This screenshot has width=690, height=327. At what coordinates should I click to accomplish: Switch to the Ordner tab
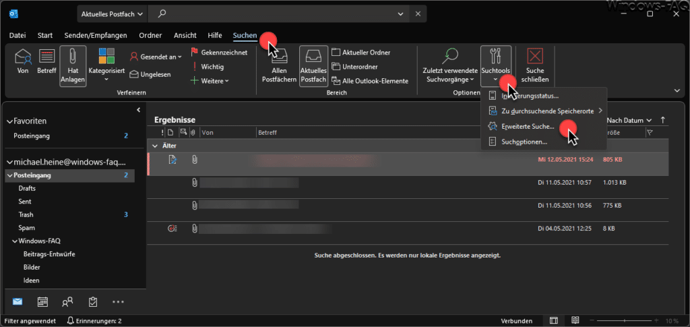point(150,35)
